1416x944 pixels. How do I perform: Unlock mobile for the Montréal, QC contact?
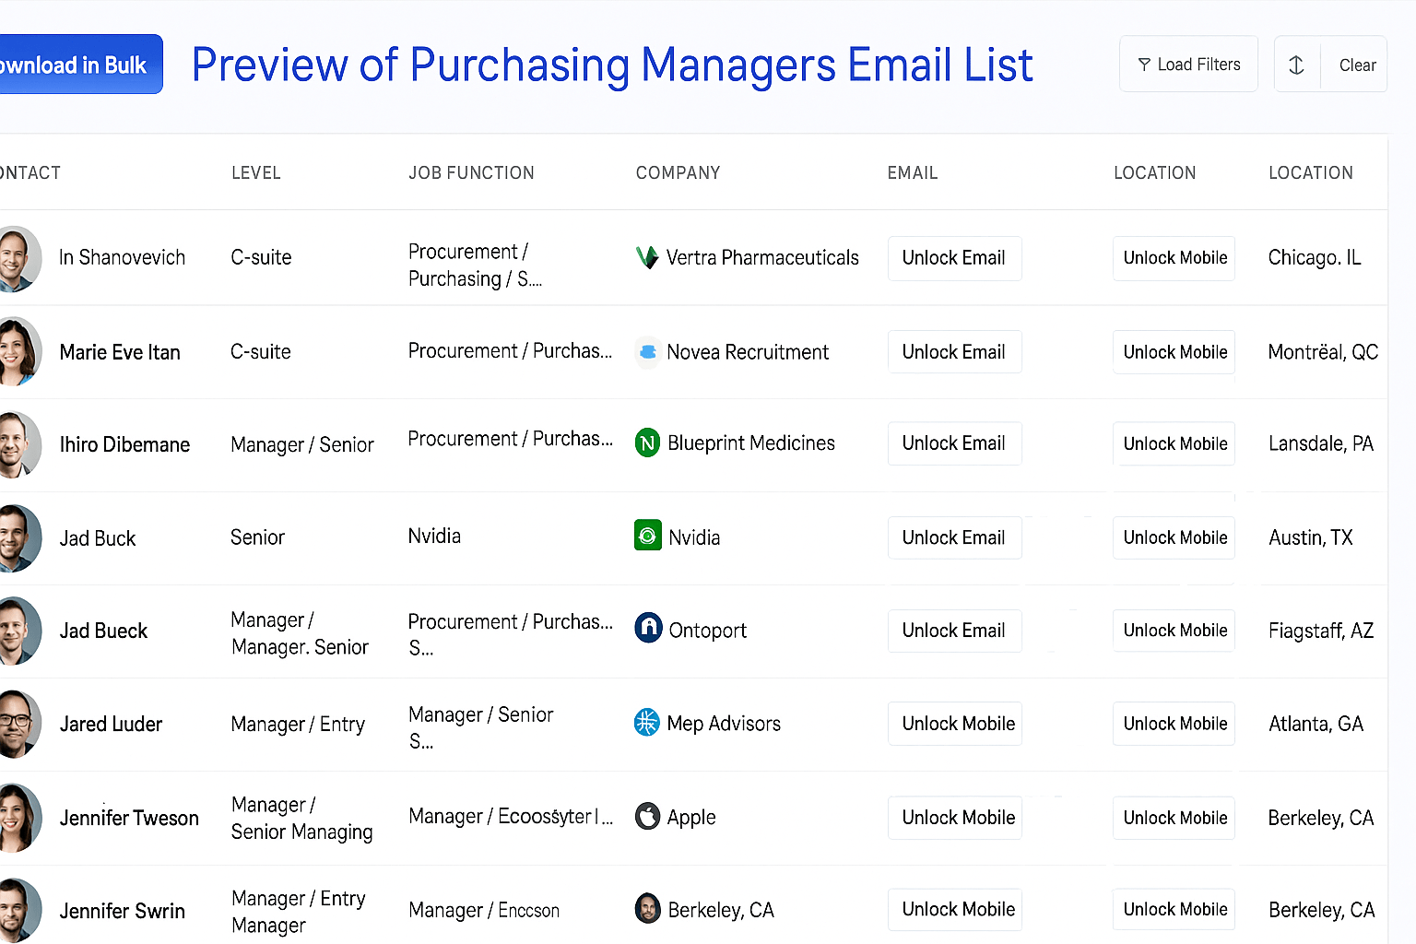tap(1174, 352)
